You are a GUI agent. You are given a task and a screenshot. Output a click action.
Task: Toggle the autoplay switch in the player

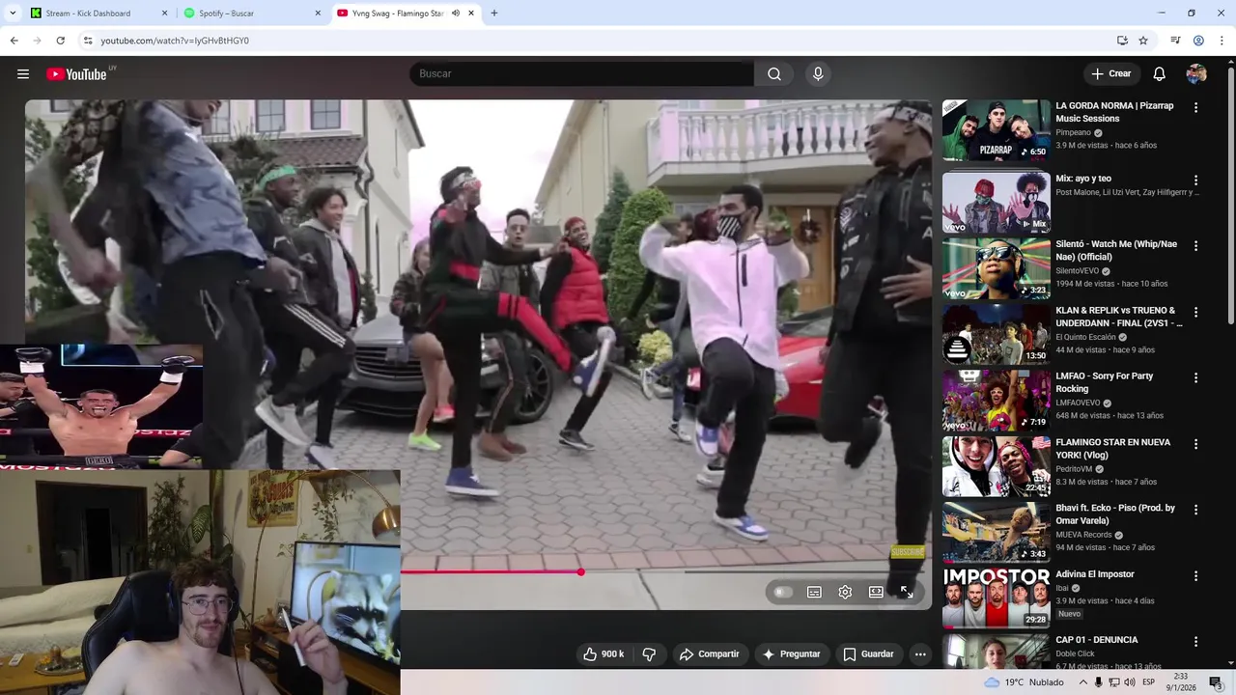pos(782,592)
